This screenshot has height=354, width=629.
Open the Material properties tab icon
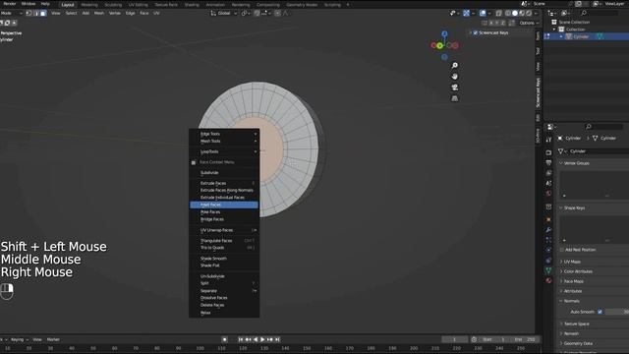548,280
